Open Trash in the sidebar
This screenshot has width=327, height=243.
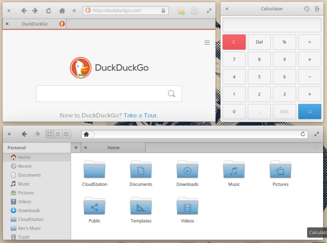tap(37, 237)
